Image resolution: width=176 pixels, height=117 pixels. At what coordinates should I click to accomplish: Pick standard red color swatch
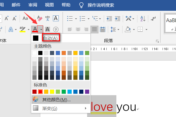(40, 92)
